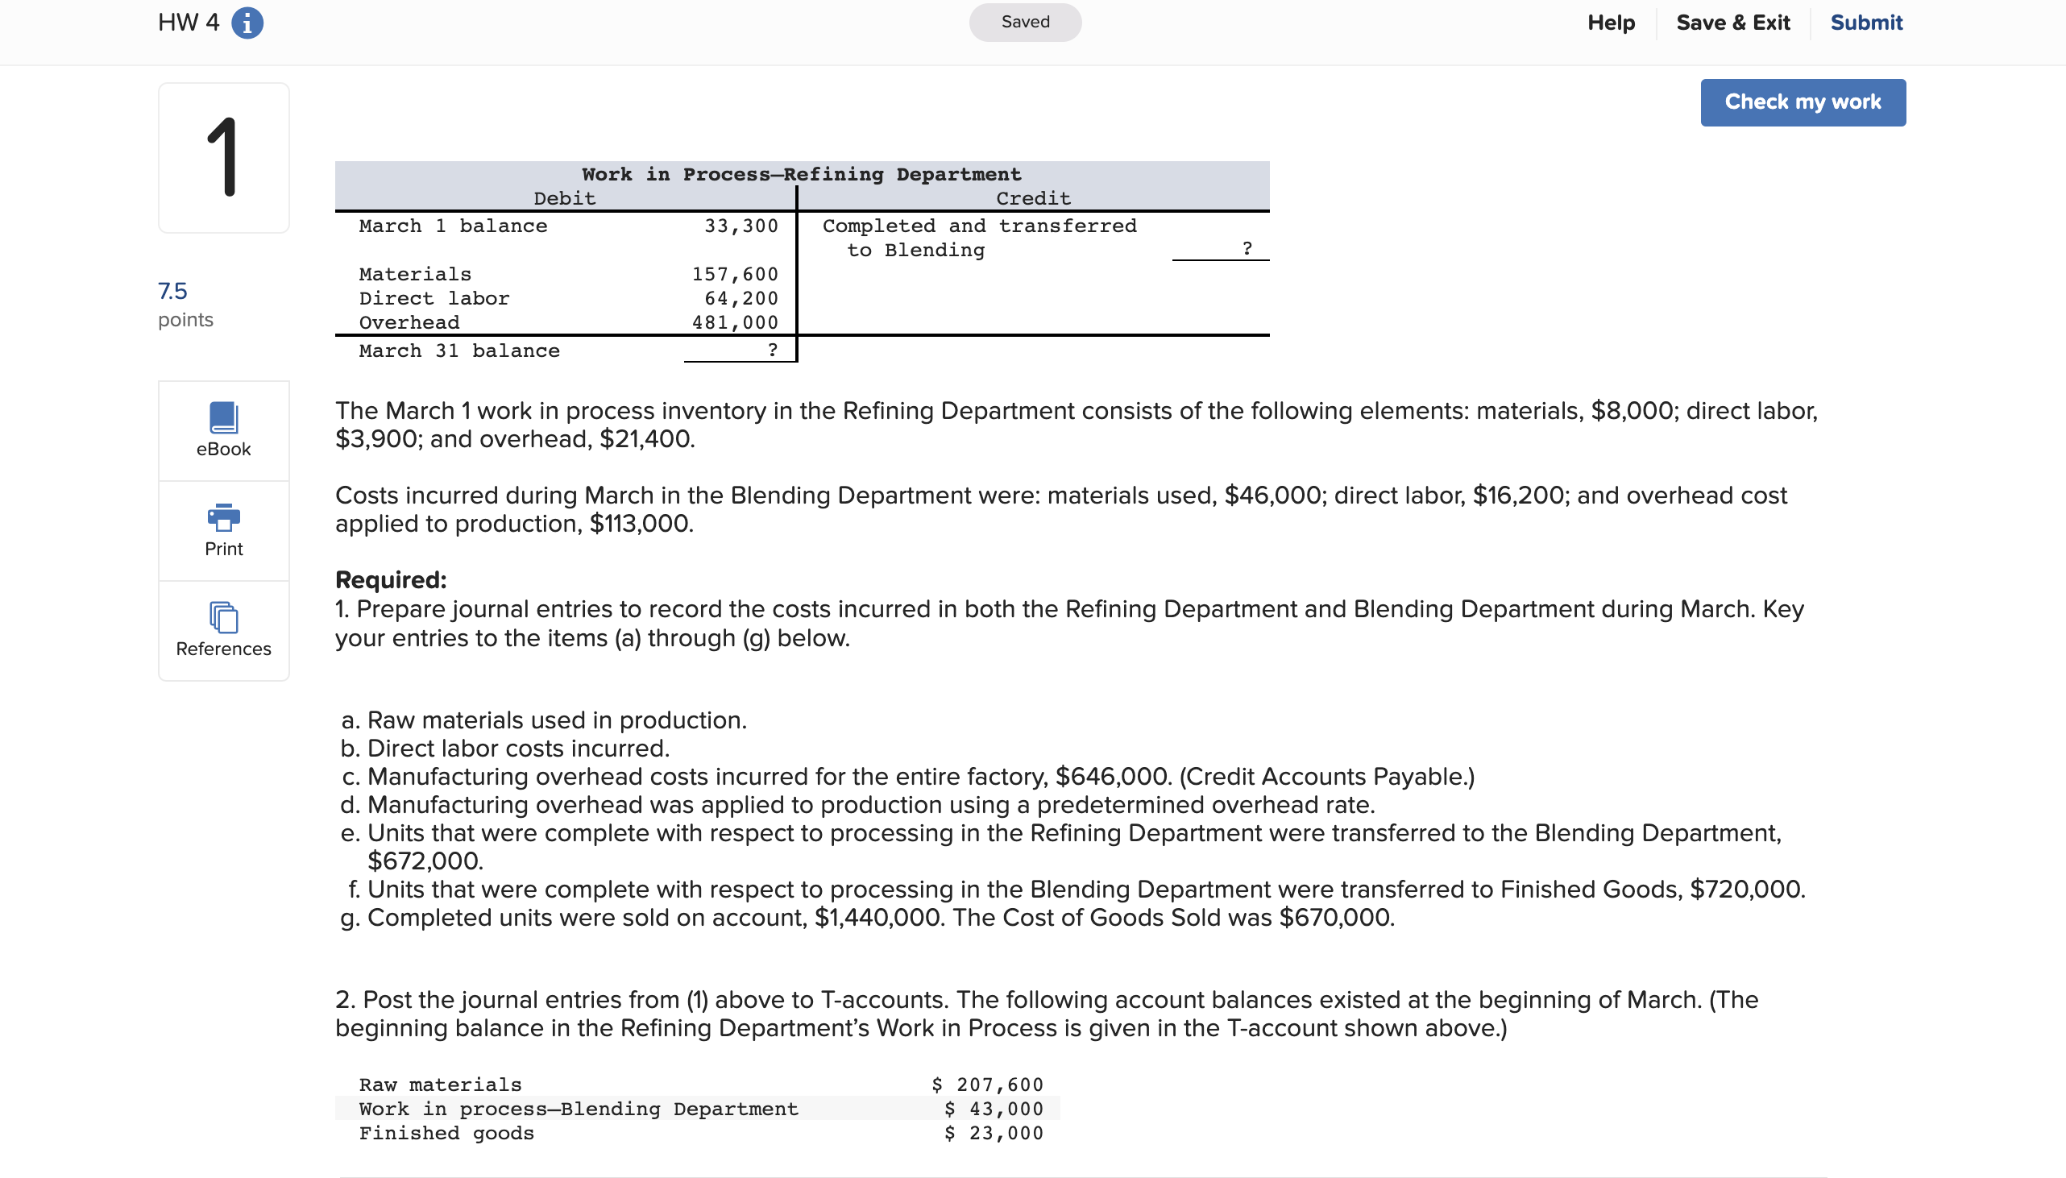Click the stacked pages graphic above References
This screenshot has height=1178, width=2066.
click(223, 619)
